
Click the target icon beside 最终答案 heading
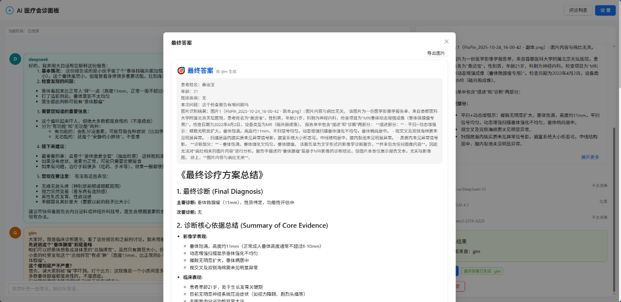pos(181,71)
